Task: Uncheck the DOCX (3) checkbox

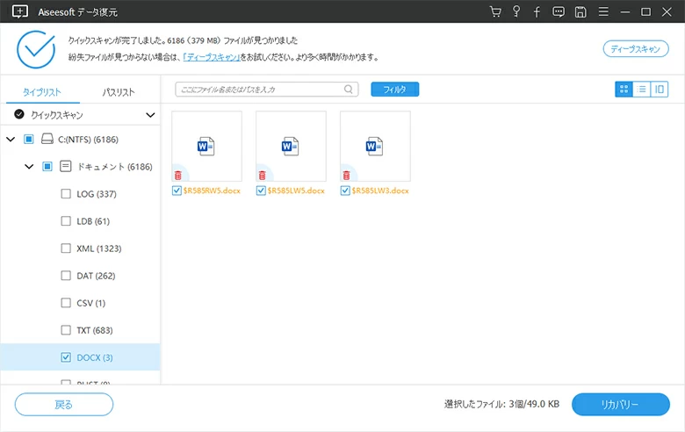Action: coord(66,357)
